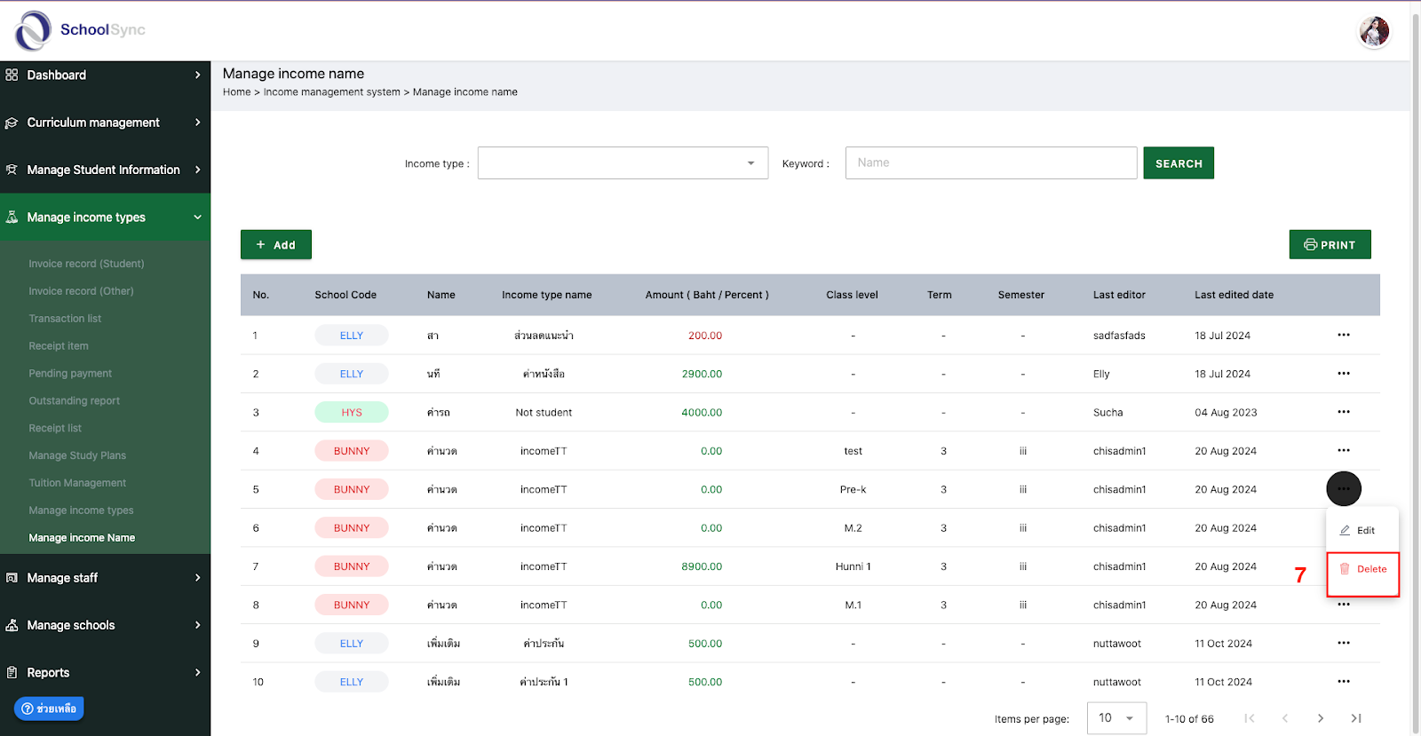Open the row 9 three-dot actions menu

pos(1344,643)
